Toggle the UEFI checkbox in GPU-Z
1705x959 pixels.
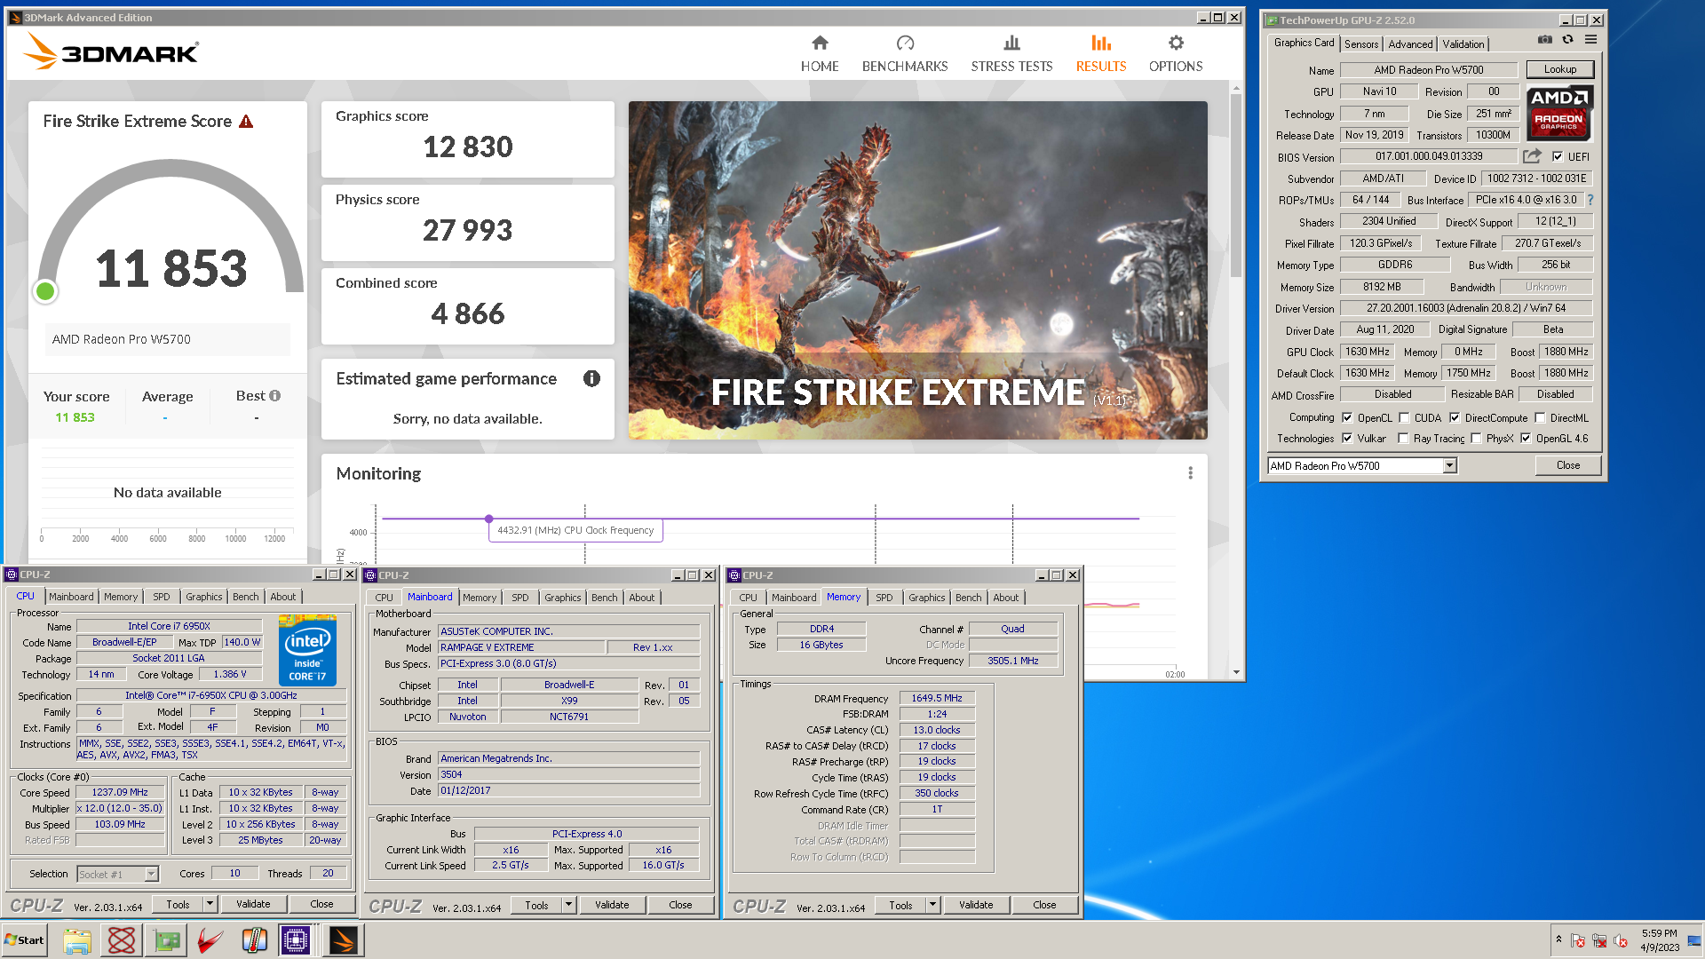[x=1558, y=156]
